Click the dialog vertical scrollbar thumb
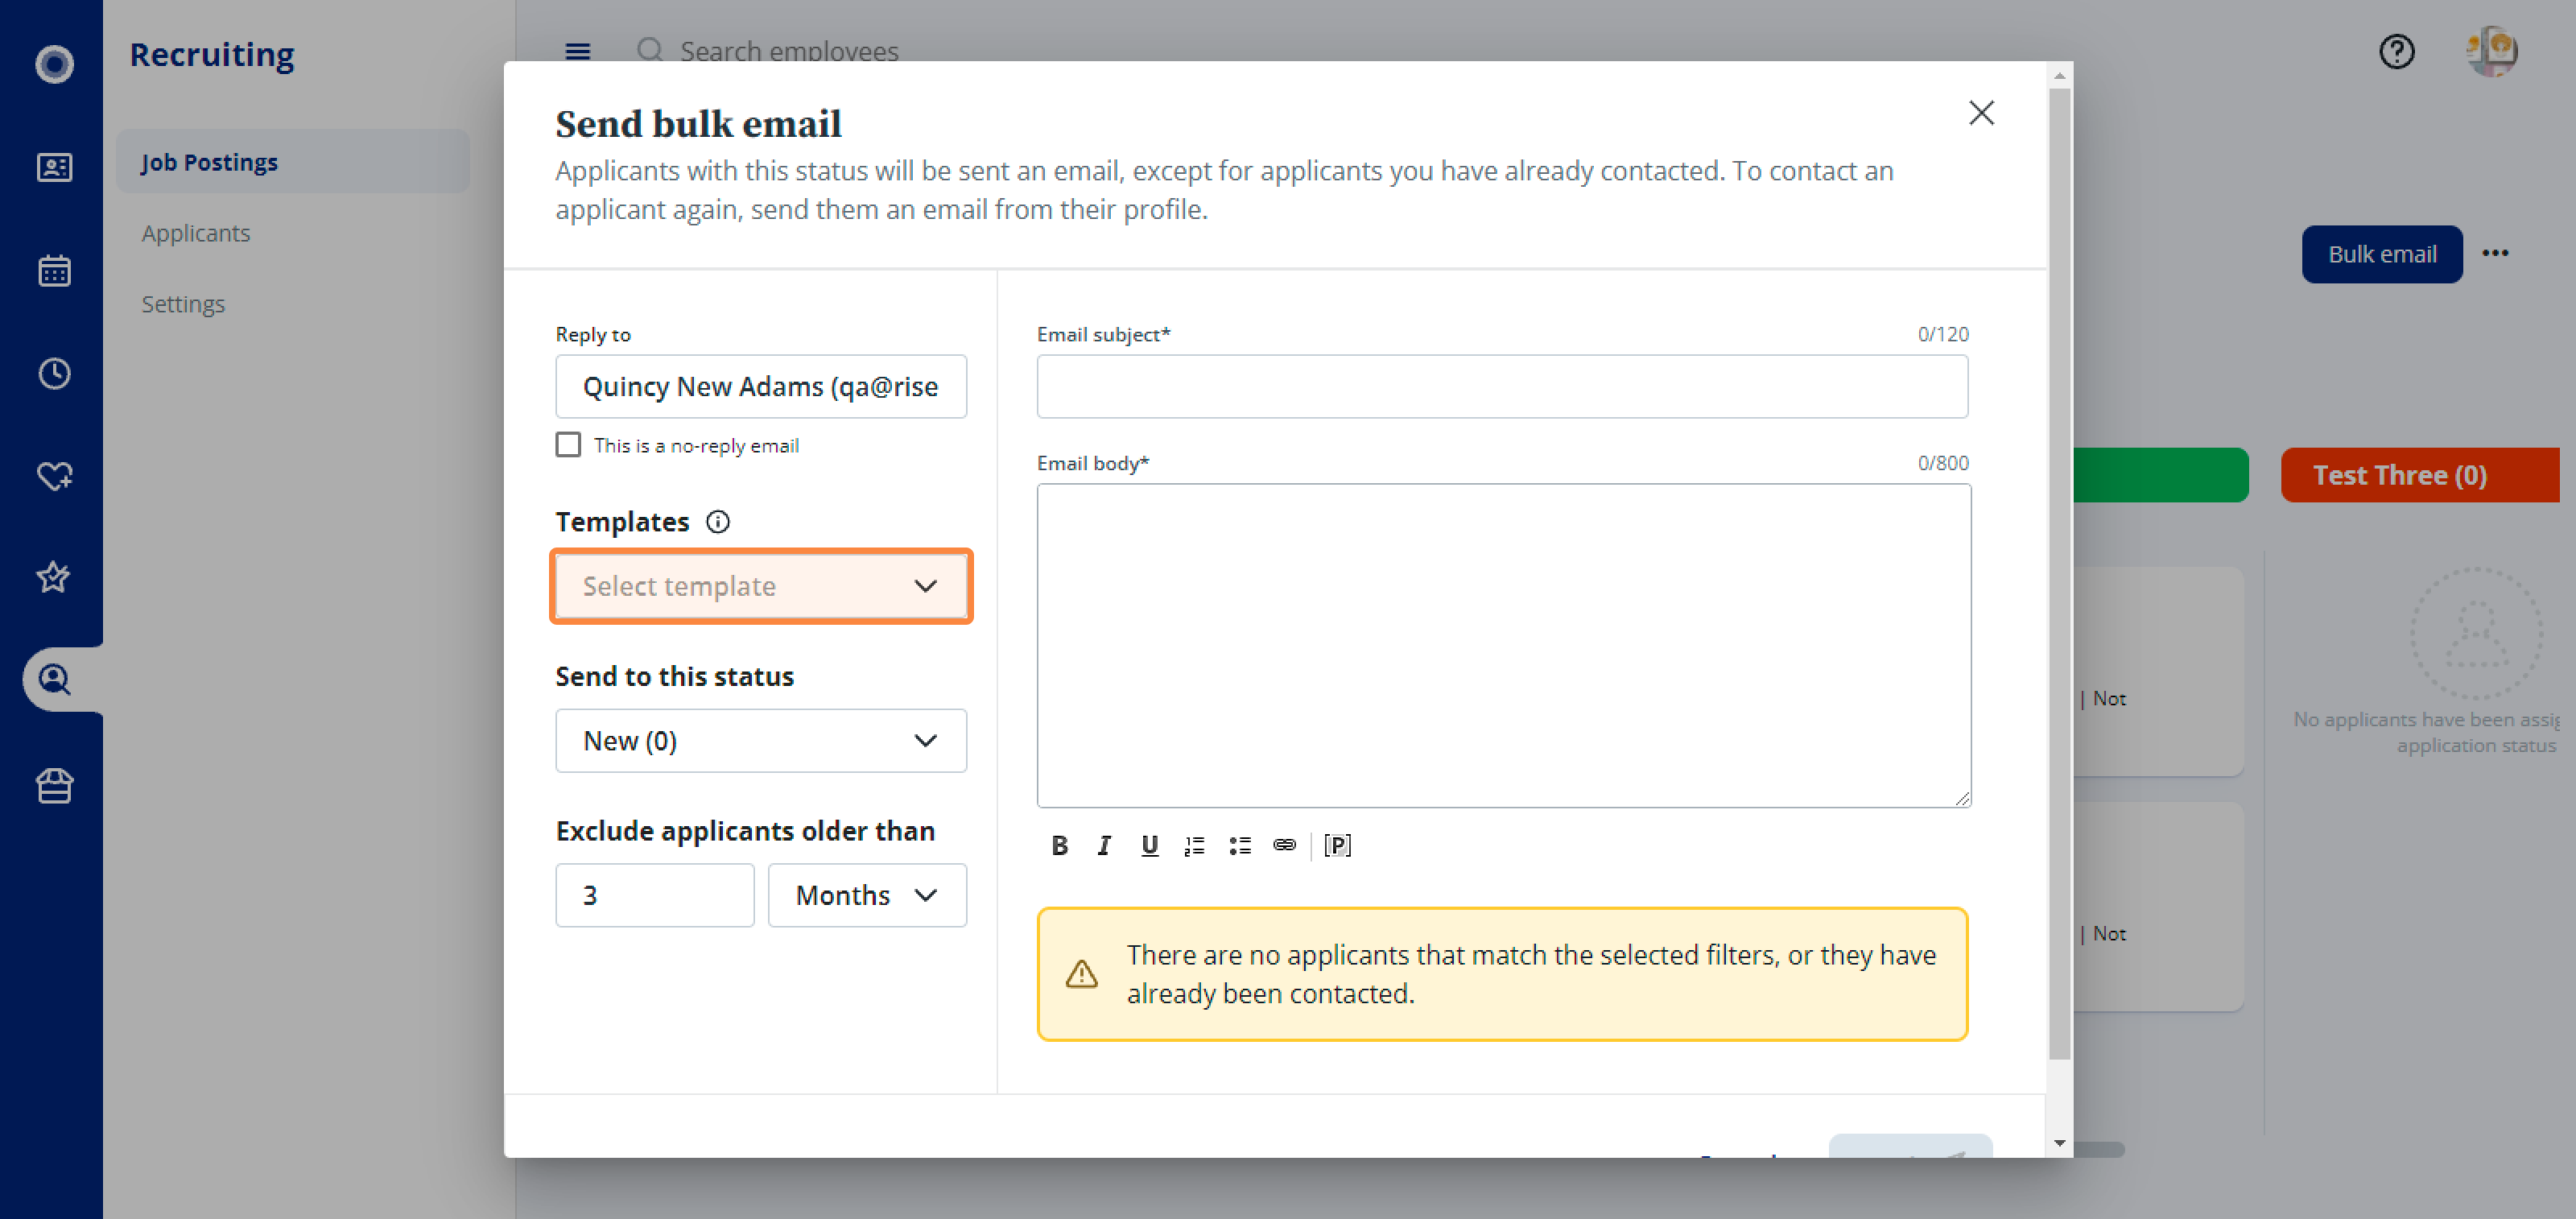Viewport: 2576px width, 1219px height. 2058,575
